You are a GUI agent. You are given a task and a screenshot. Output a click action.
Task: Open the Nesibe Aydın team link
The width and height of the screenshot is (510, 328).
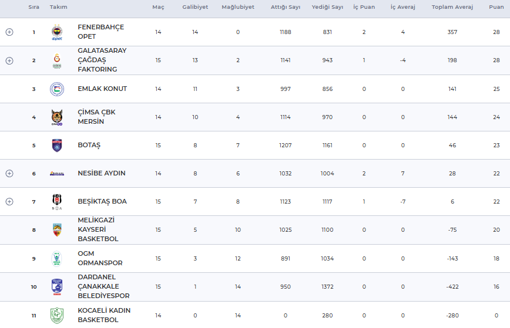[x=102, y=174]
